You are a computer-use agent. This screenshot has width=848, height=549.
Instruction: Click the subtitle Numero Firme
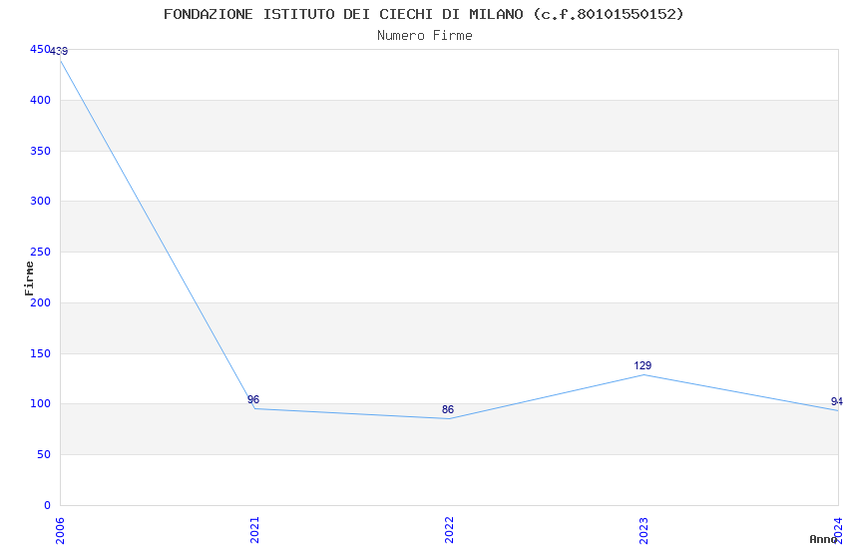click(x=425, y=35)
